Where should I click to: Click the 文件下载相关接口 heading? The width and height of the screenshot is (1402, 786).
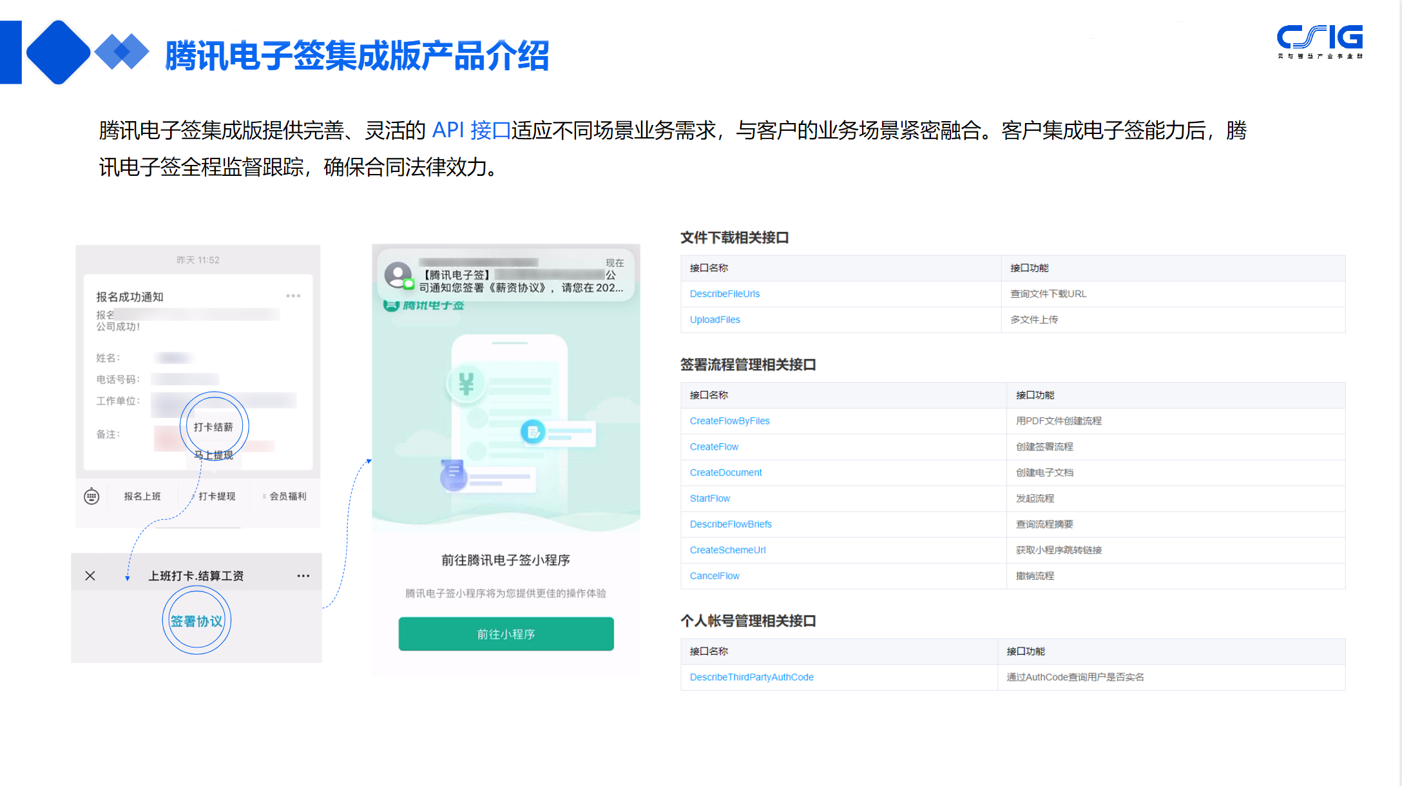click(x=735, y=238)
